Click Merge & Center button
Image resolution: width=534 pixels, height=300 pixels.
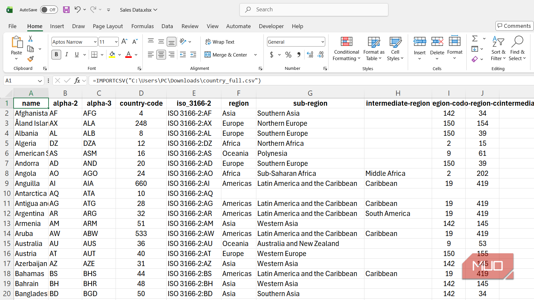click(226, 55)
